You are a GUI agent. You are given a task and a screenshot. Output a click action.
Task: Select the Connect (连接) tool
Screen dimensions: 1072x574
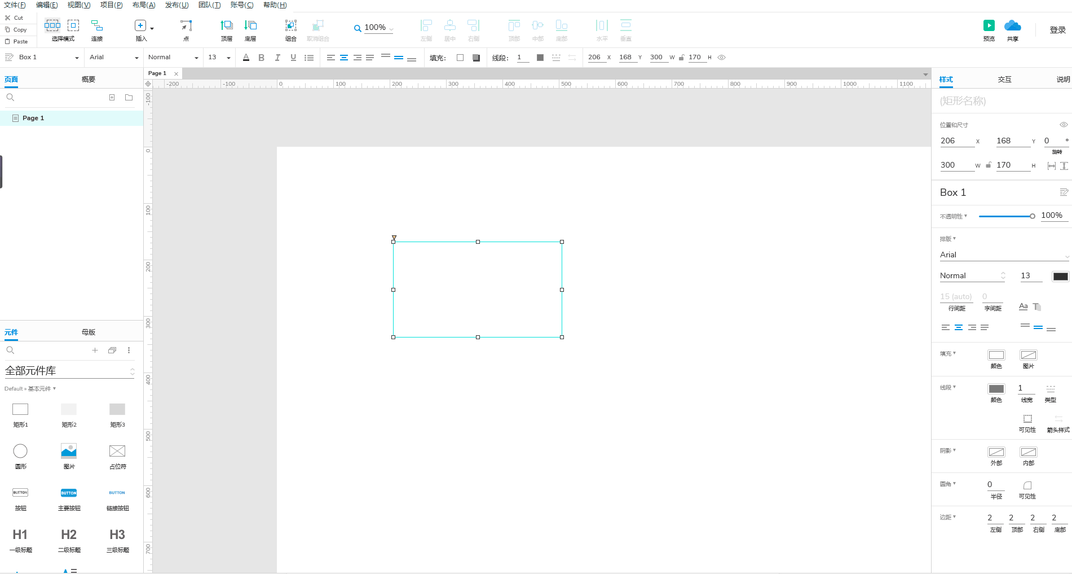point(97,26)
